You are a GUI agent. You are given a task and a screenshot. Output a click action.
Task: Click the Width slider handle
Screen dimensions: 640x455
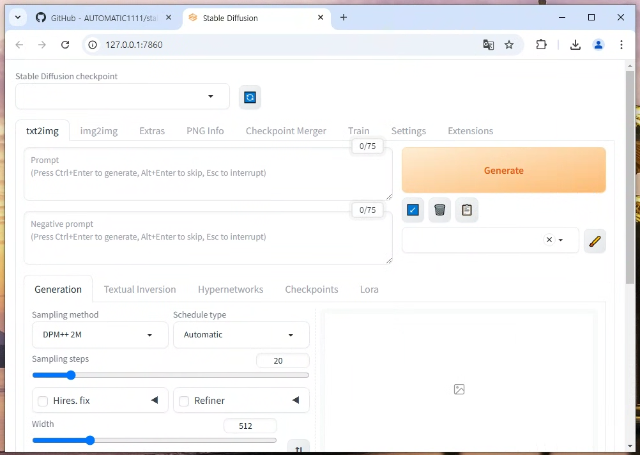[90, 440]
